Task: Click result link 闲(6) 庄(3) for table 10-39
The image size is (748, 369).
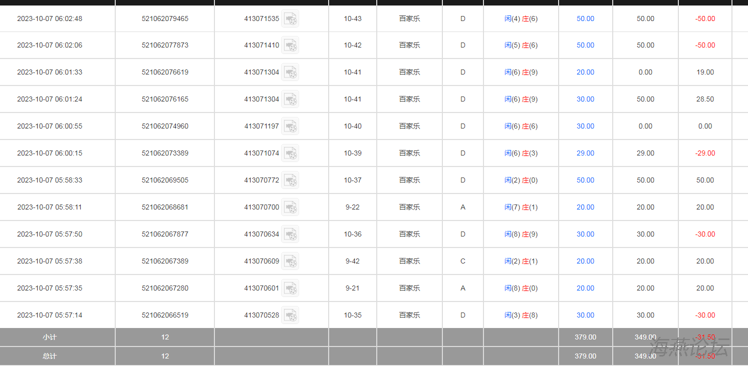Action: pyautogui.click(x=521, y=153)
